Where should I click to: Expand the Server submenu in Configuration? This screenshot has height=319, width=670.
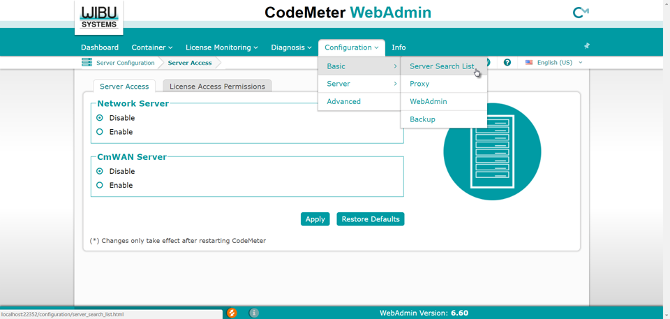359,84
